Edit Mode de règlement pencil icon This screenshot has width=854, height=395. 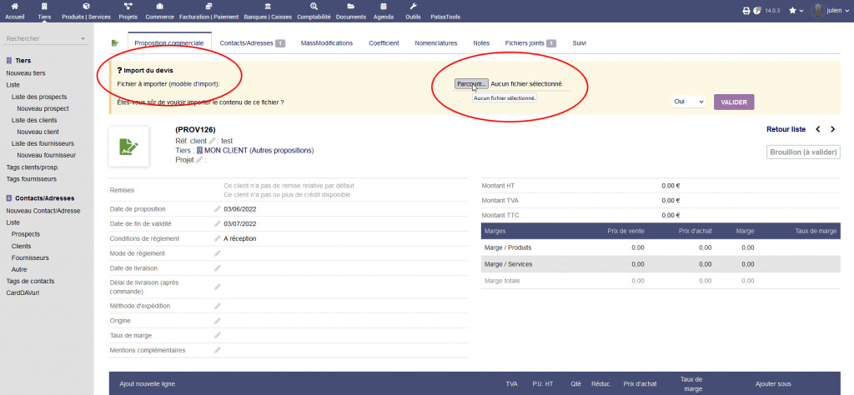tap(218, 253)
